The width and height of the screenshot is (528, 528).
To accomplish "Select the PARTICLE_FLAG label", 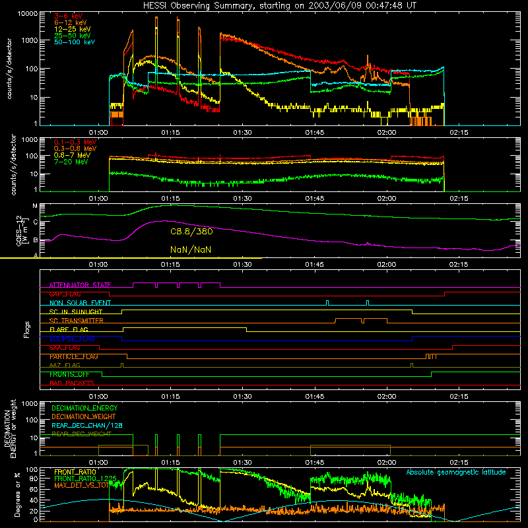I will [x=74, y=356].
